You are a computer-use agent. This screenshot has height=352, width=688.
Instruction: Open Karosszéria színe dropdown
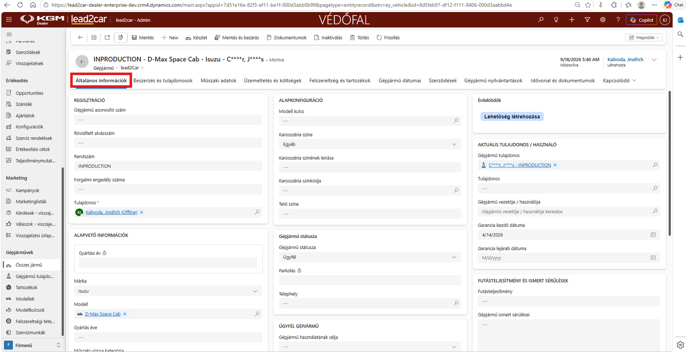pos(369,144)
